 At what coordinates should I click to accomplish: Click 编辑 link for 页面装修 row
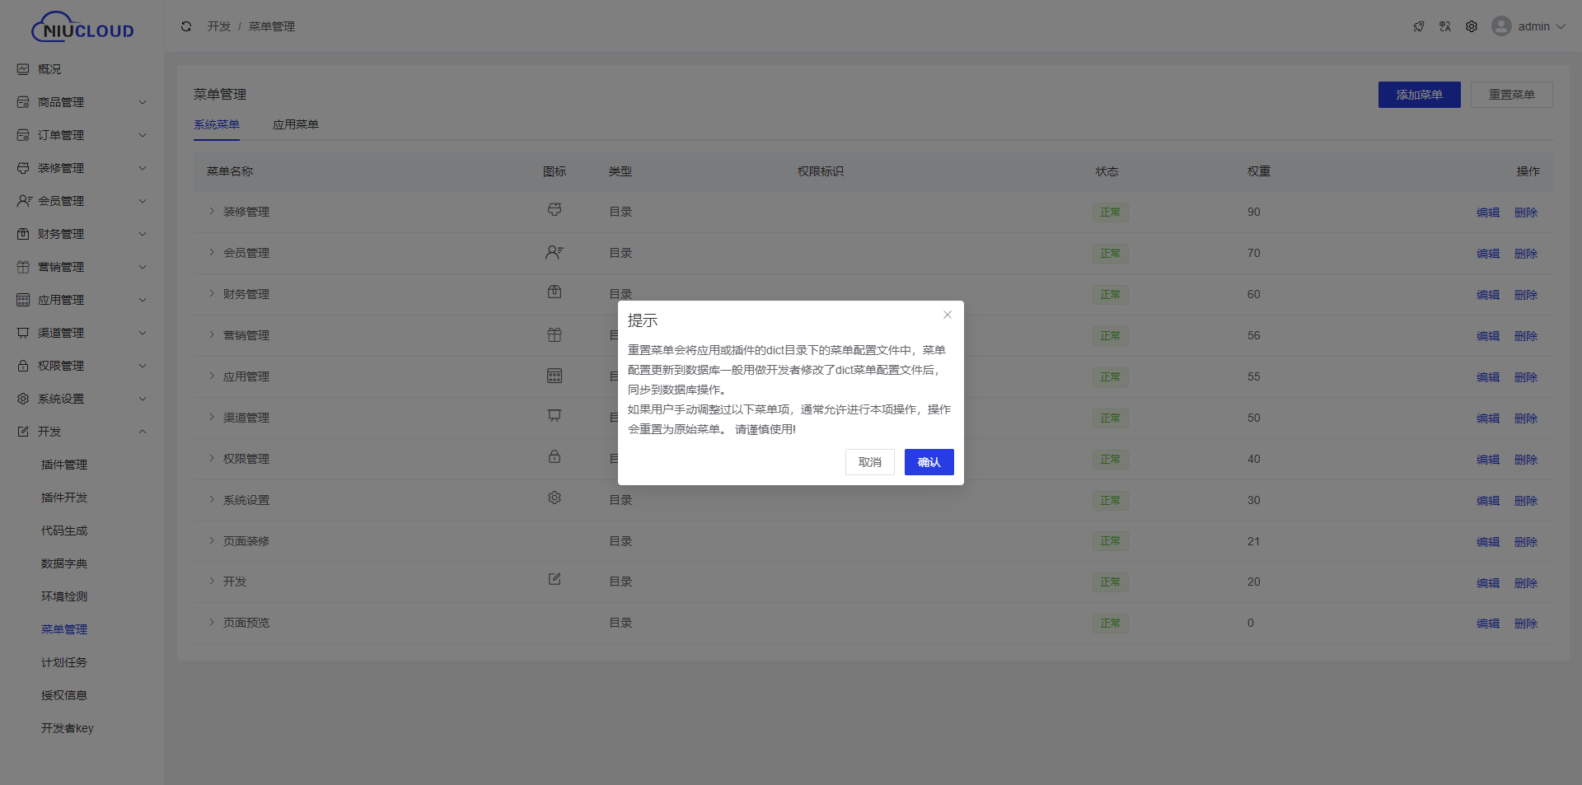(x=1487, y=542)
